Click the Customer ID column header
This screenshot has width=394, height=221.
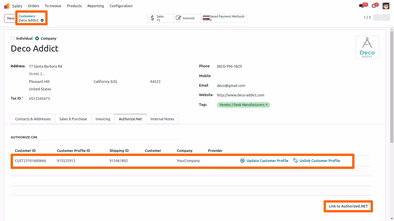25,151
